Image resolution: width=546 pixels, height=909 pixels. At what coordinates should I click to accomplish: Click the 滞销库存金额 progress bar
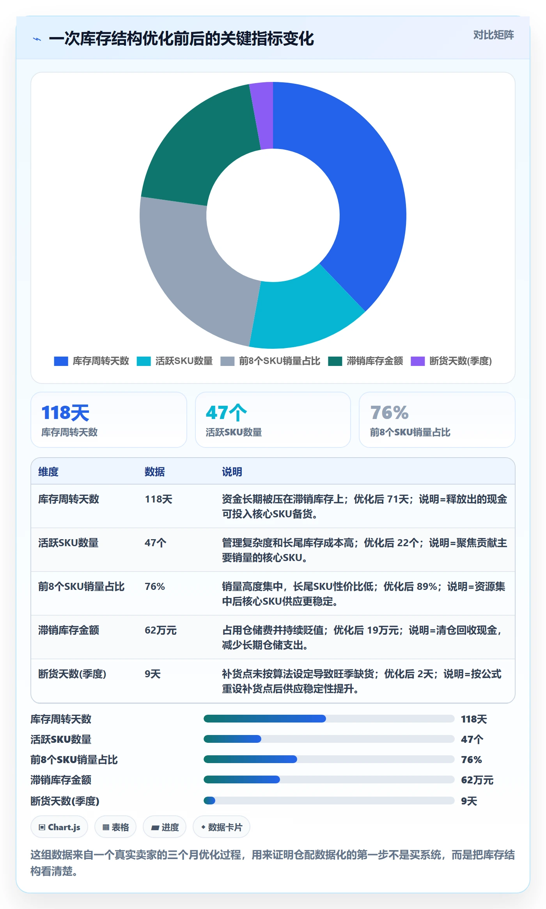pyautogui.click(x=329, y=779)
